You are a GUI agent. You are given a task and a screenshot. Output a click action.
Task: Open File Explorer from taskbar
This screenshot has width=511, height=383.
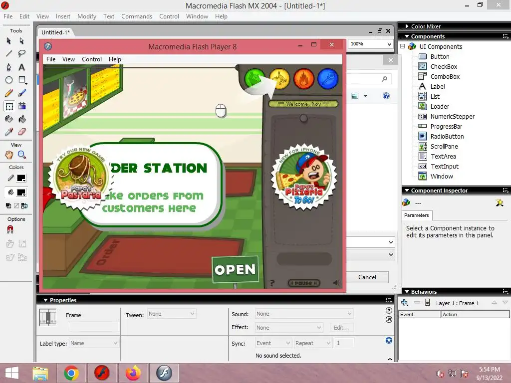40,373
